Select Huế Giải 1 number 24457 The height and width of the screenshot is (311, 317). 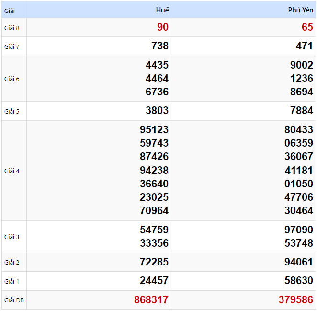coord(154,281)
